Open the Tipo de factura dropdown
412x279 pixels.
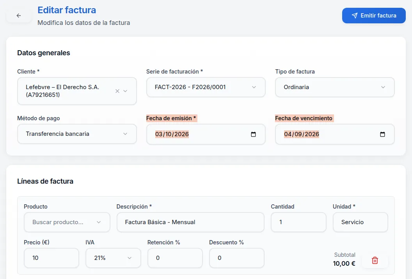[334, 87]
